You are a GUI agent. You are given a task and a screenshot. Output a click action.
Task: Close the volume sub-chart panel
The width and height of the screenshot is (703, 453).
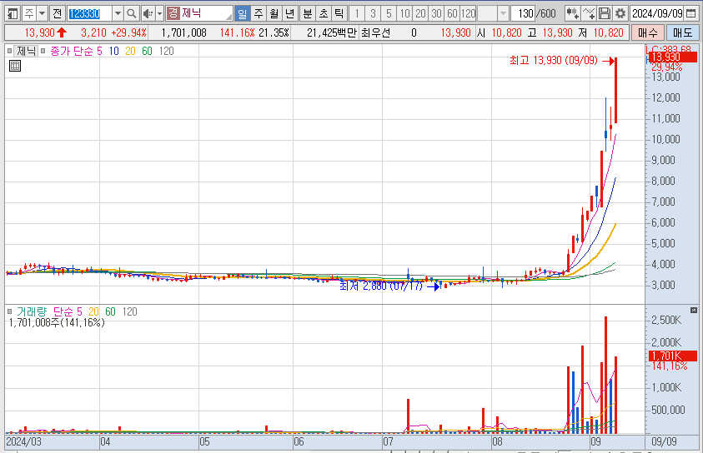(x=694, y=310)
